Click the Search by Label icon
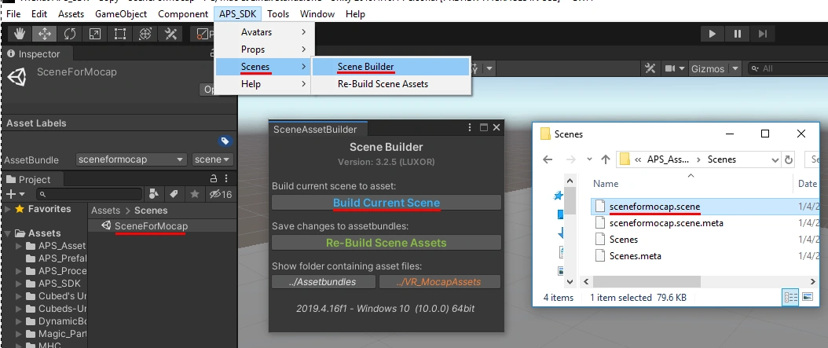 click(174, 194)
